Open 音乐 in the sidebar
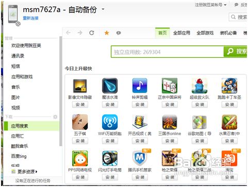 15,87
